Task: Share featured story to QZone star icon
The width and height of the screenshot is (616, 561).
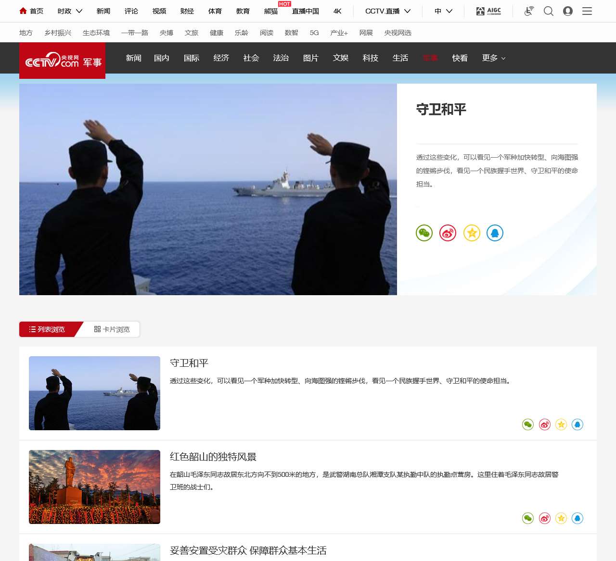Action: point(472,233)
